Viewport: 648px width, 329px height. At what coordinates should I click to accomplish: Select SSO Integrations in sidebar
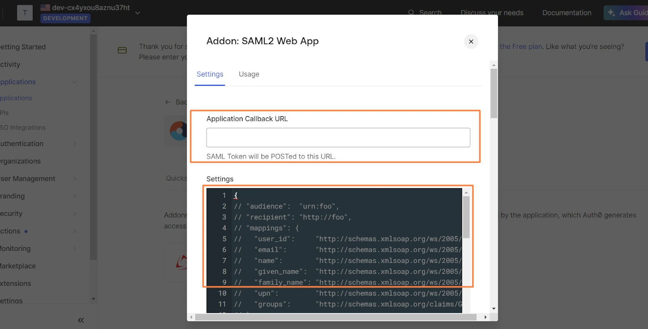(23, 127)
